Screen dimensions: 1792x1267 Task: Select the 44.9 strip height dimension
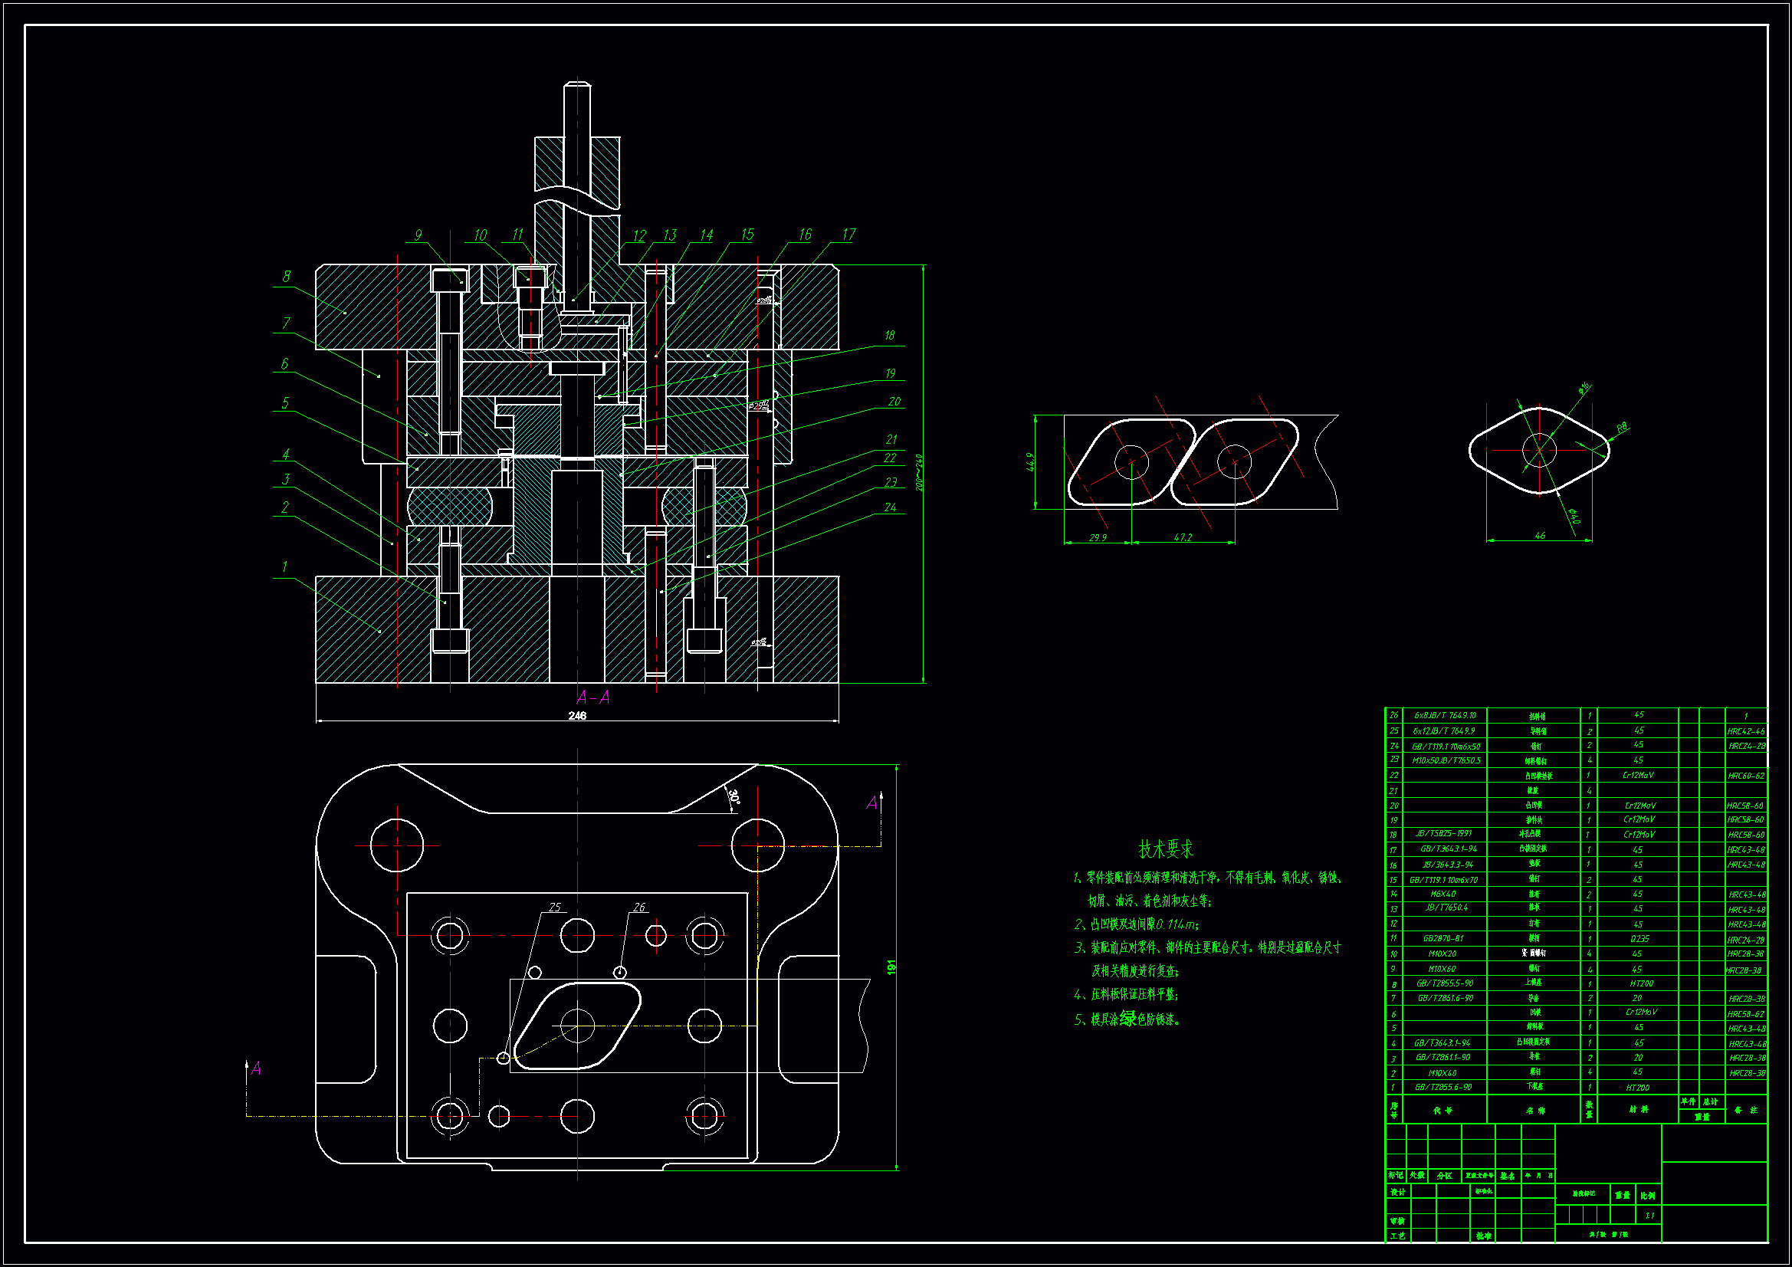click(1030, 462)
